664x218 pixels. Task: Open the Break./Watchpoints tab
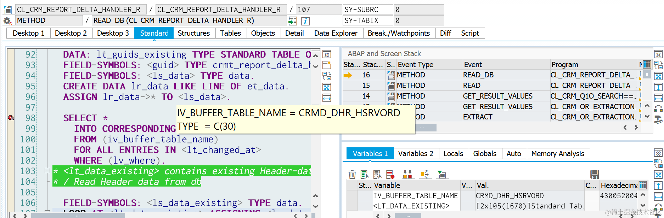(399, 33)
